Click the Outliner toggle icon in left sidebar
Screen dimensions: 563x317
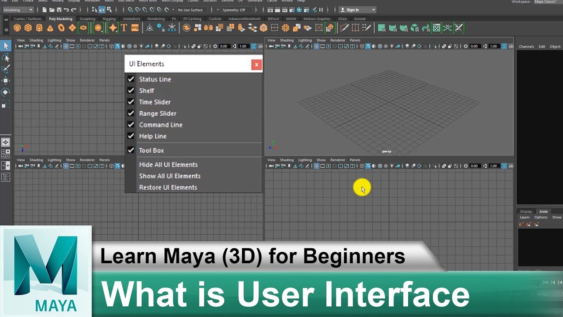[x=6, y=177]
